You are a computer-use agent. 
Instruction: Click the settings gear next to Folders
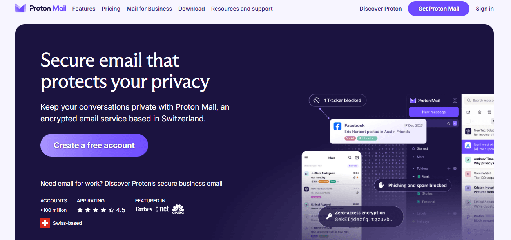[x=455, y=168]
